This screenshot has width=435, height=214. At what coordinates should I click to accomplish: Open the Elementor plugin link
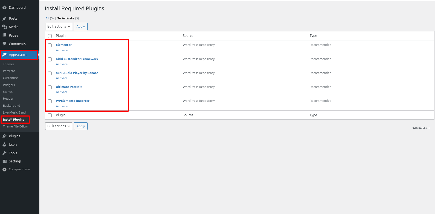(x=64, y=45)
